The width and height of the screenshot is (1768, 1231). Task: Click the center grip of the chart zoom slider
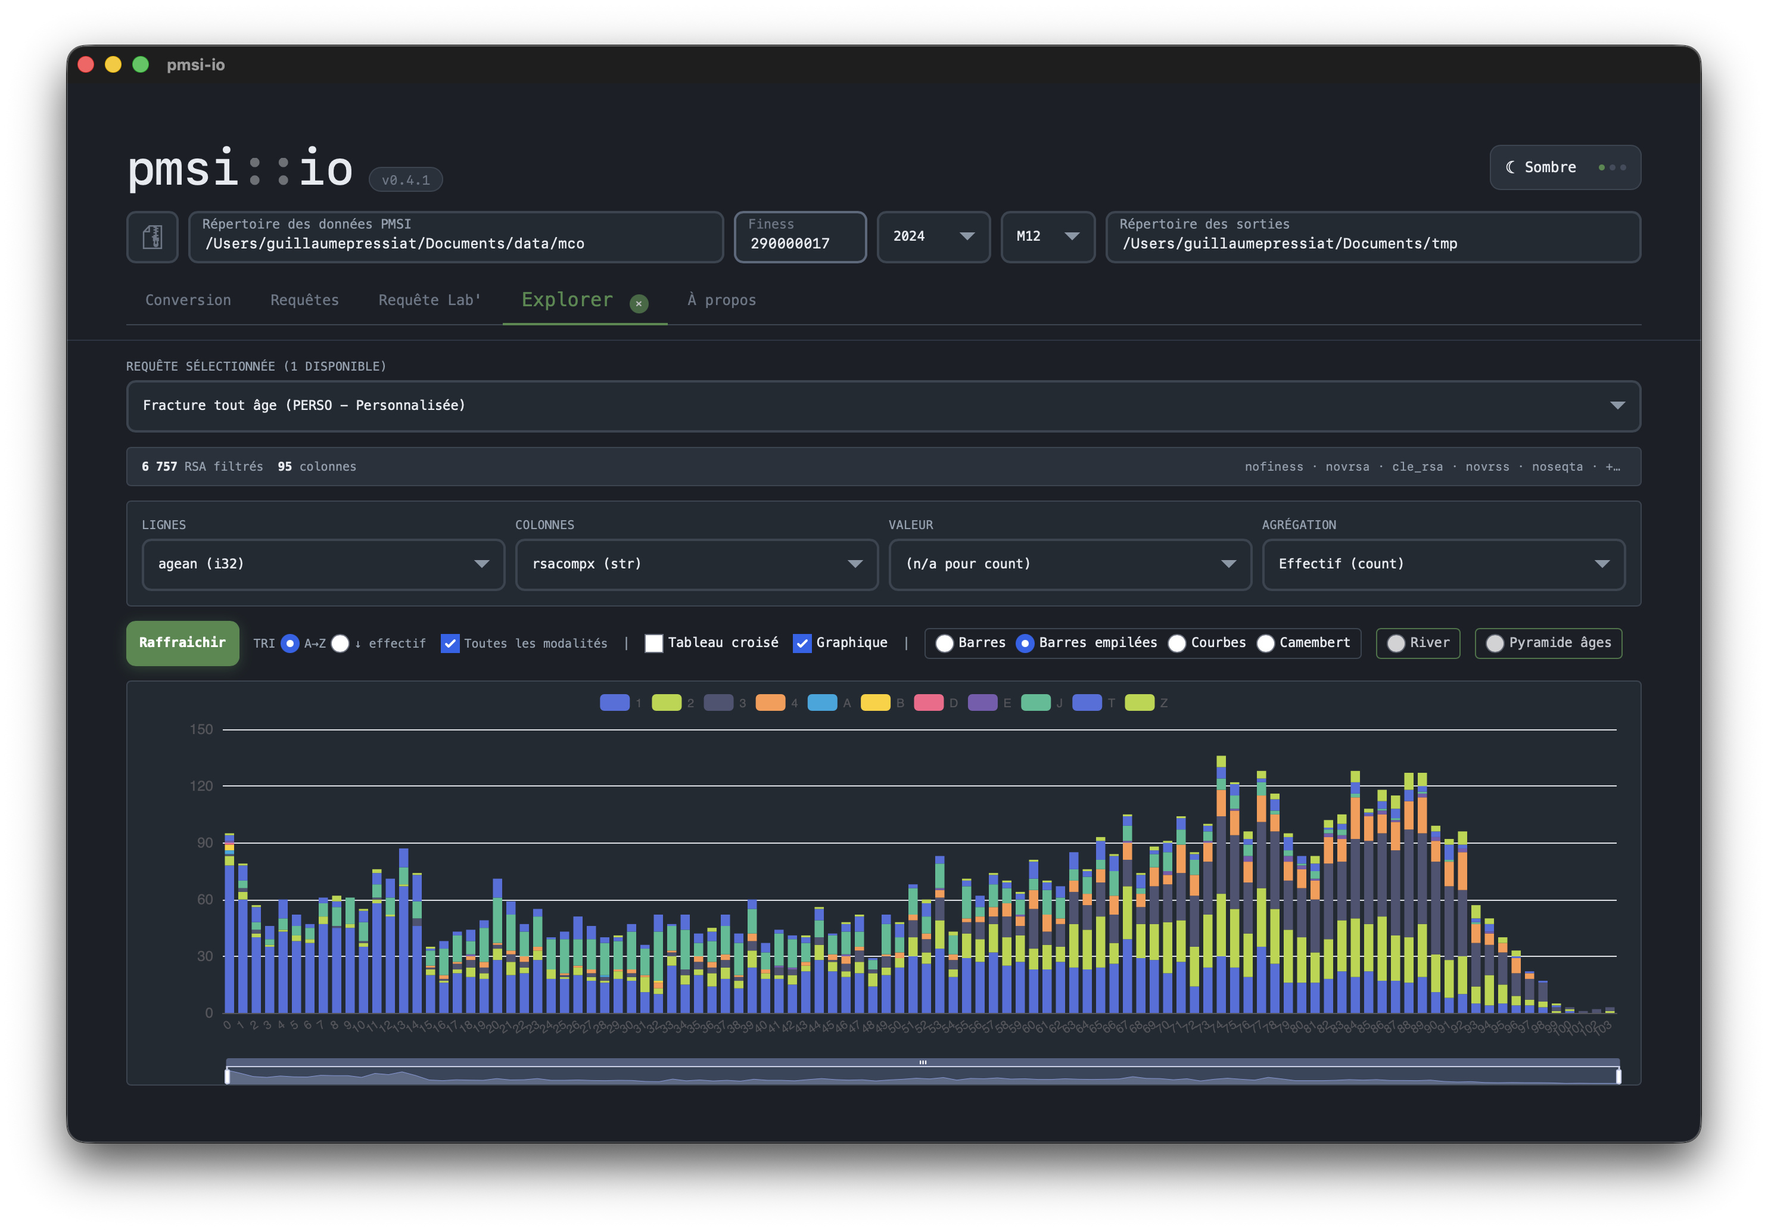point(923,1062)
